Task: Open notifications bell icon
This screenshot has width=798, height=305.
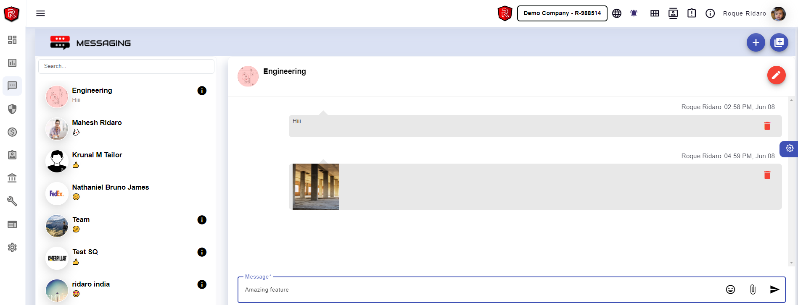Action: [634, 13]
